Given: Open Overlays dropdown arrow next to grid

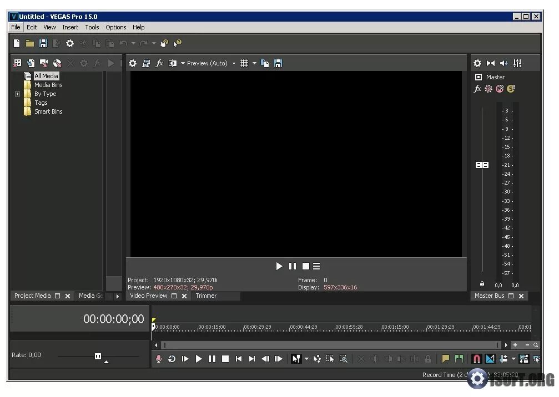Looking at the screenshot, I should point(255,63).
